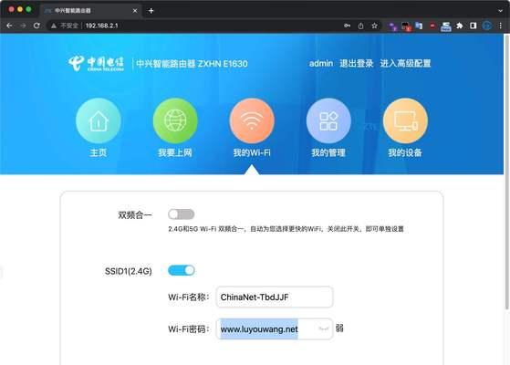
Task: Open the Chrome profile avatar
Action: click(x=487, y=26)
